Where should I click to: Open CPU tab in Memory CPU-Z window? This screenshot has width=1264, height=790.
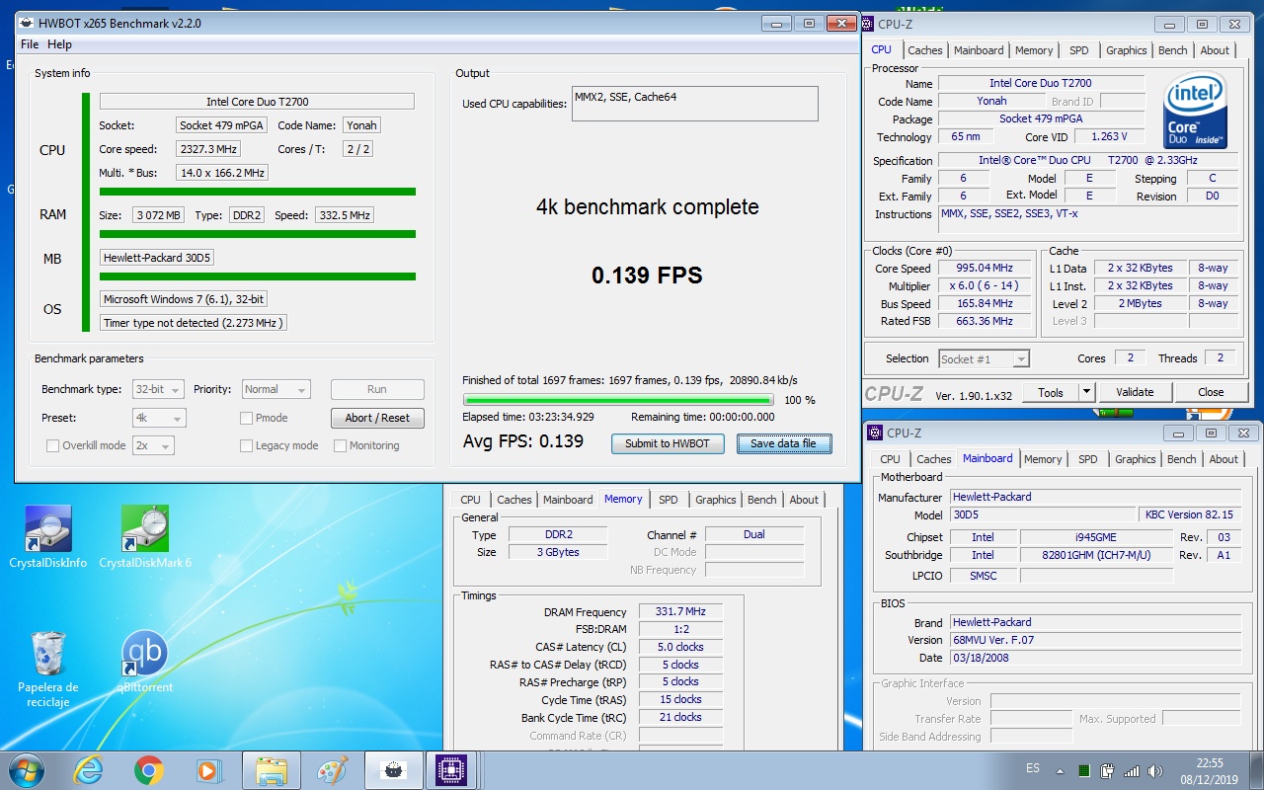(x=471, y=500)
